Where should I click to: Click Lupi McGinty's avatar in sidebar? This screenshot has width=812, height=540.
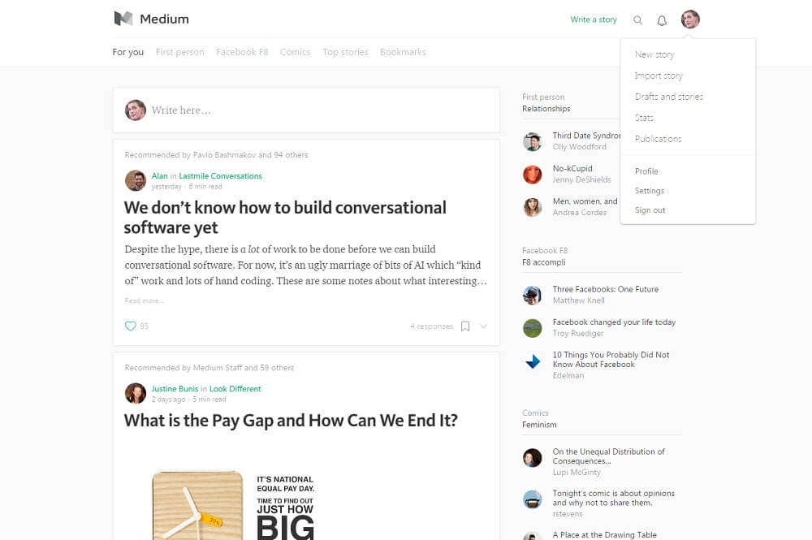[533, 458]
